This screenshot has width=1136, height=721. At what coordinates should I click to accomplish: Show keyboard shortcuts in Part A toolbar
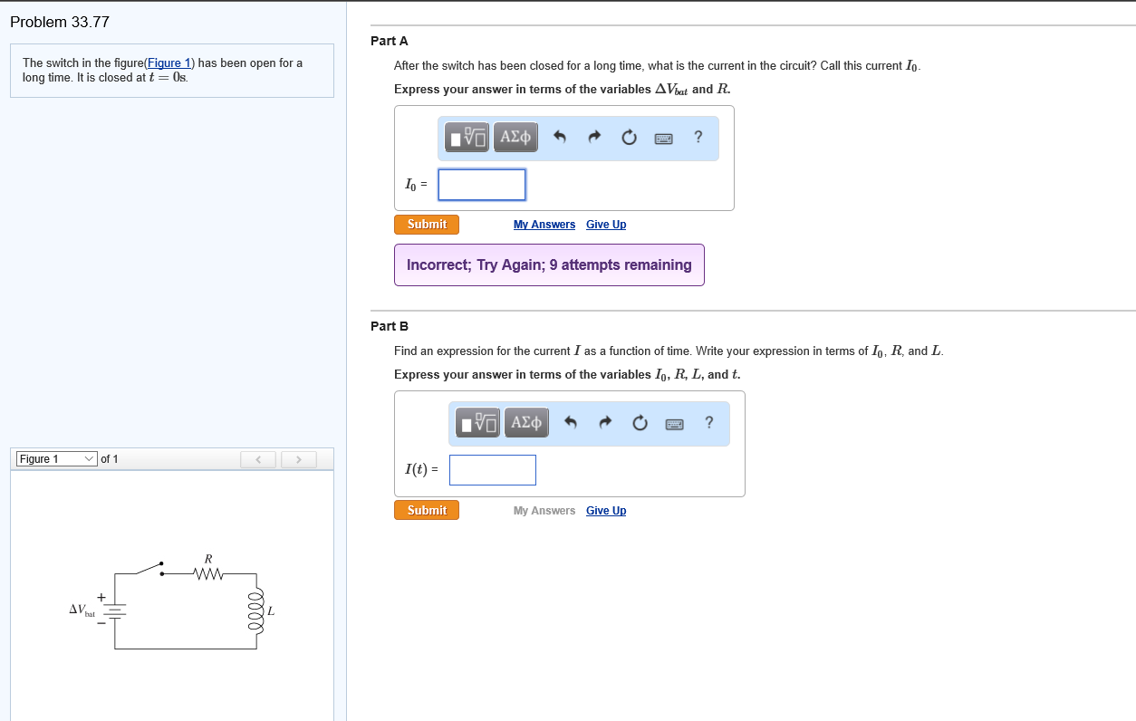pos(664,138)
